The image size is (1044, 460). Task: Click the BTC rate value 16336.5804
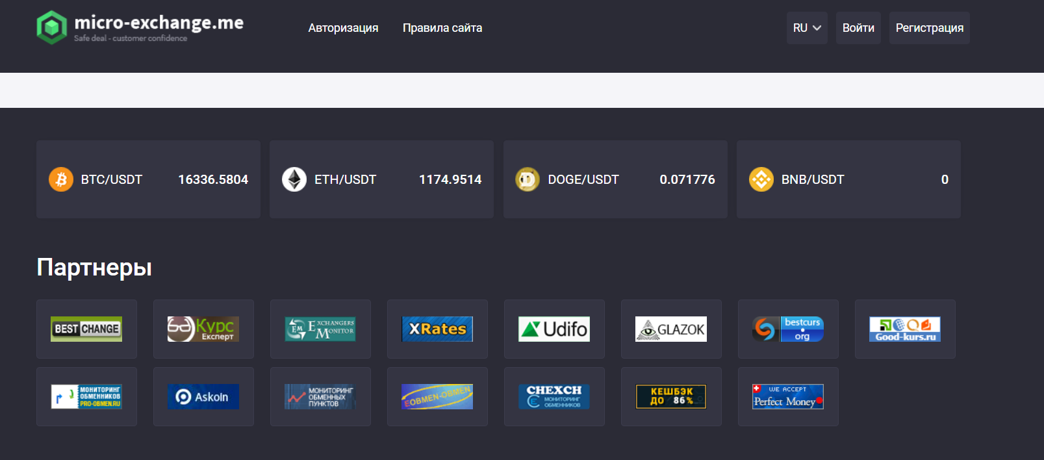pos(213,179)
